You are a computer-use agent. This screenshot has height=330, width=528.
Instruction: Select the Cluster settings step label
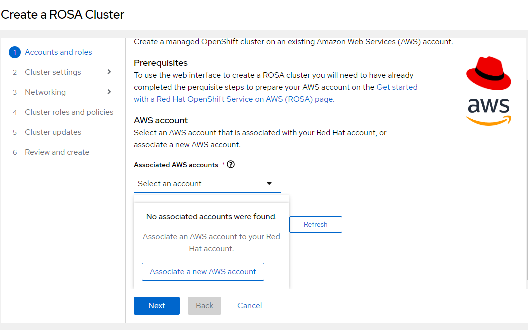click(53, 72)
